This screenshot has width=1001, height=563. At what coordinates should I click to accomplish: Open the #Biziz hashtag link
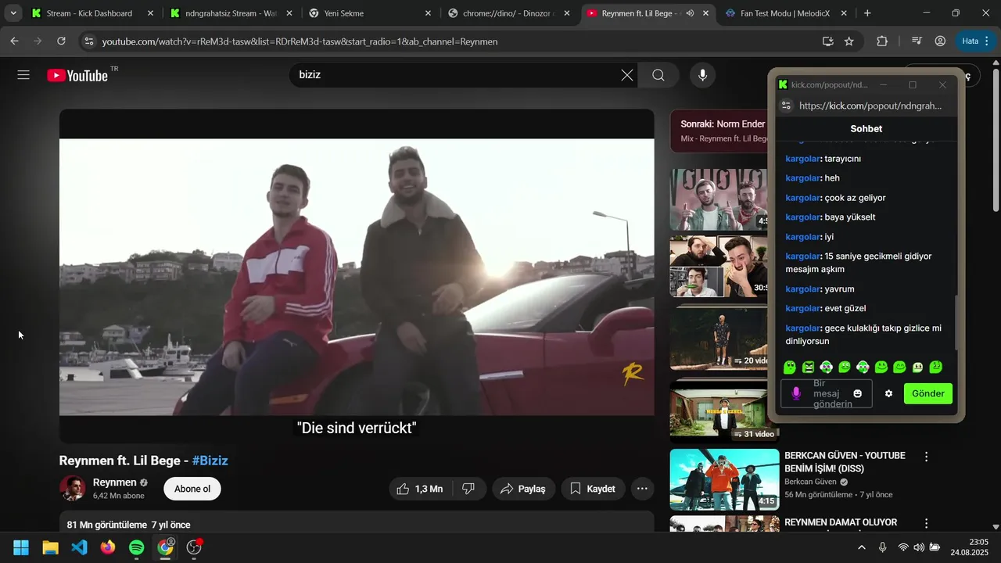coord(210,461)
